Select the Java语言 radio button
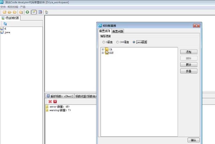Screen dimensions: 215x144 [134, 42]
